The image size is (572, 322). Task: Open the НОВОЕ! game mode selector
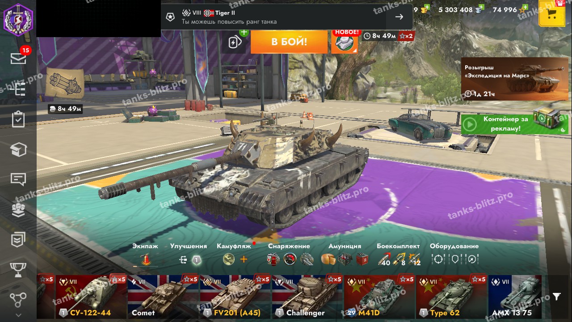(345, 42)
